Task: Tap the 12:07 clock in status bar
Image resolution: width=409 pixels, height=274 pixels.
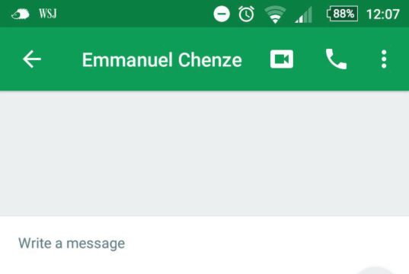Action: click(383, 14)
